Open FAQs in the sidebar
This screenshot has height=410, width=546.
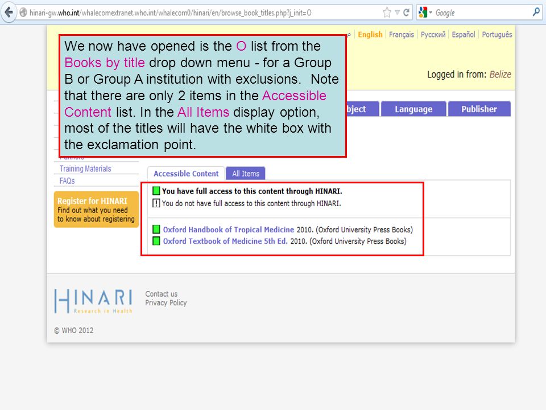67,181
